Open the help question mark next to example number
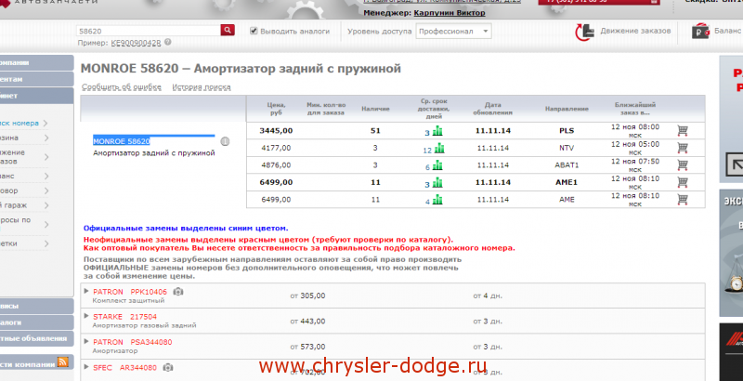 [168, 42]
